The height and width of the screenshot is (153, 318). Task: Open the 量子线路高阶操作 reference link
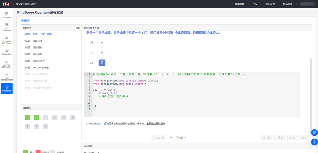click(155, 124)
